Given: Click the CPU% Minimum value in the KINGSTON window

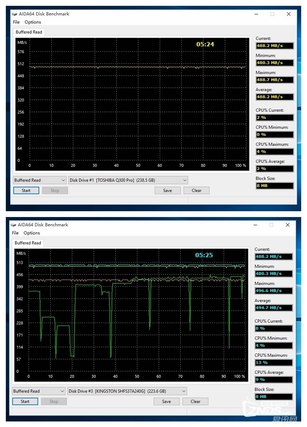Looking at the screenshot, I should (274, 345).
